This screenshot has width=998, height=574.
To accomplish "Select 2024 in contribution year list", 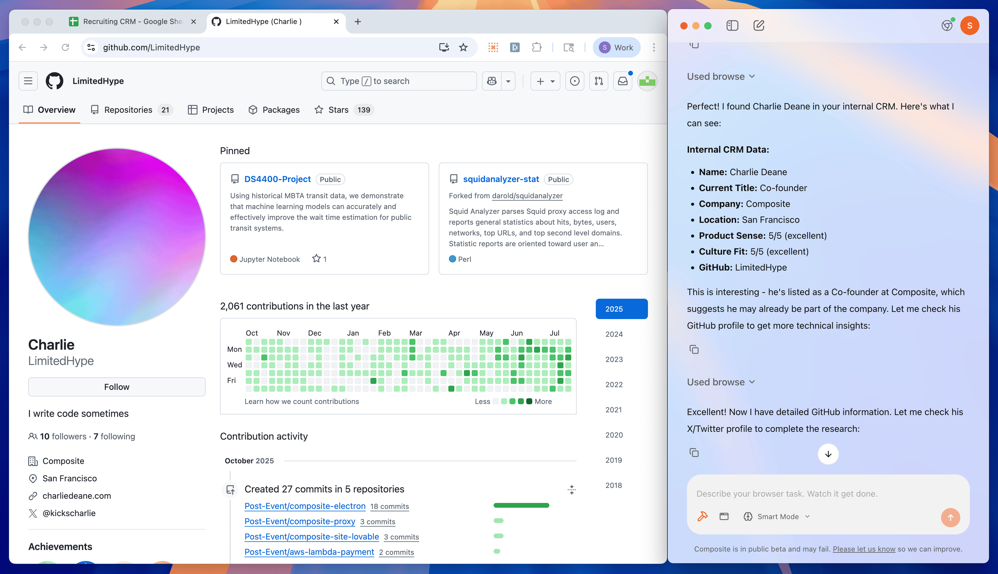I will [x=613, y=334].
